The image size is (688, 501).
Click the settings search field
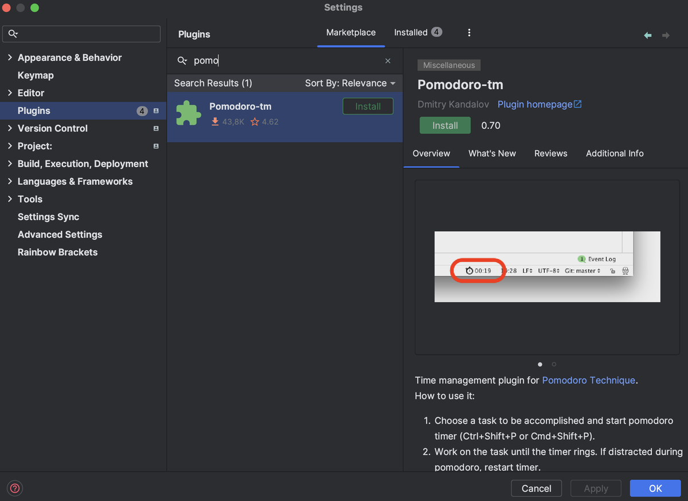click(81, 34)
